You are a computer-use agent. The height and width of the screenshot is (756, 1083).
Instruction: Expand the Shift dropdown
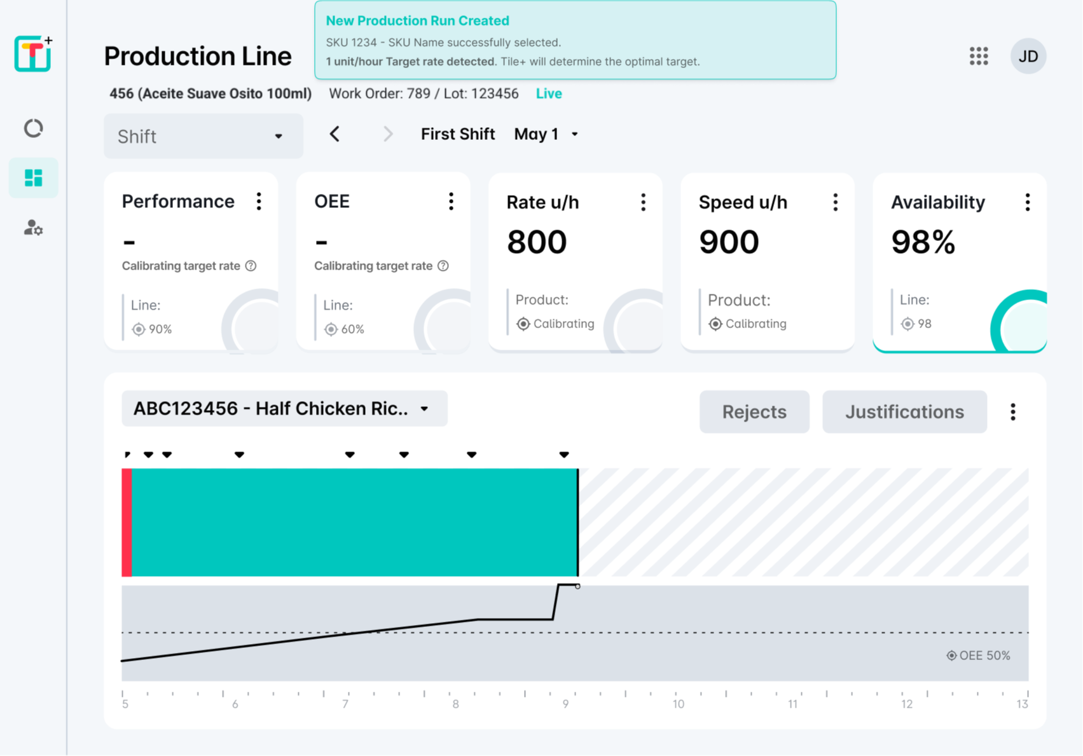pyautogui.click(x=203, y=136)
